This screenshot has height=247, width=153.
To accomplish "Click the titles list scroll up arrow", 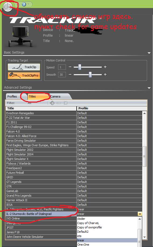I will pos(144,113).
